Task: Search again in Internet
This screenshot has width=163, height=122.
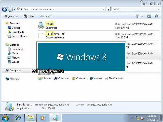Action: tap(96, 78)
